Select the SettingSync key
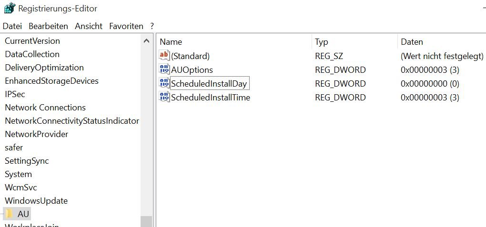This screenshot has width=486, height=227. pos(27,161)
